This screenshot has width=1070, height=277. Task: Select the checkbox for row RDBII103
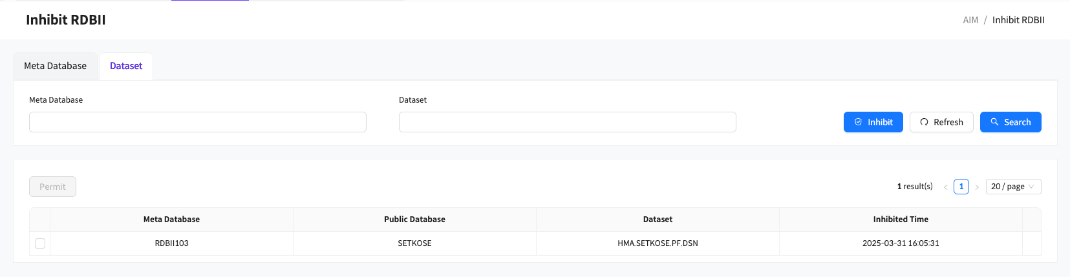coord(40,243)
